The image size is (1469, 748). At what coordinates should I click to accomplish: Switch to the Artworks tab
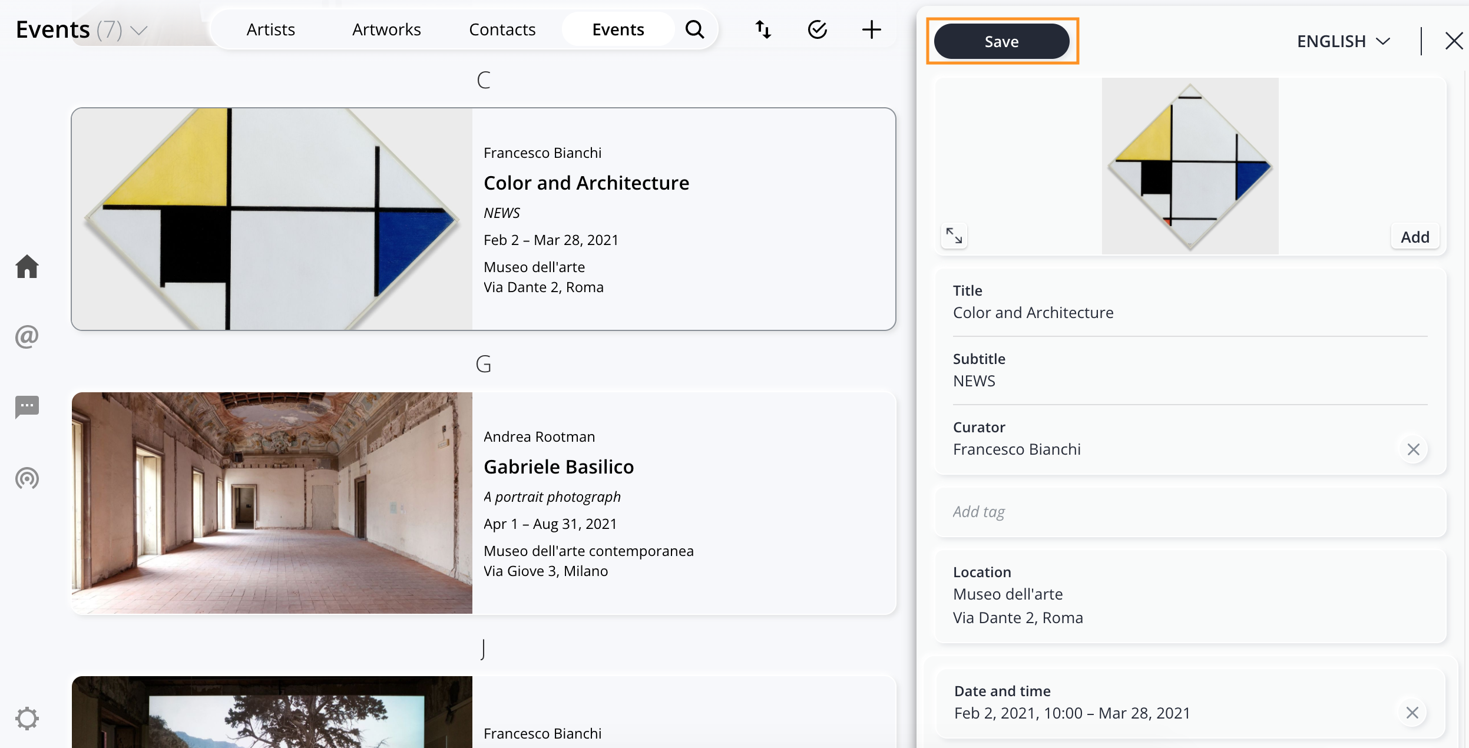point(386,29)
